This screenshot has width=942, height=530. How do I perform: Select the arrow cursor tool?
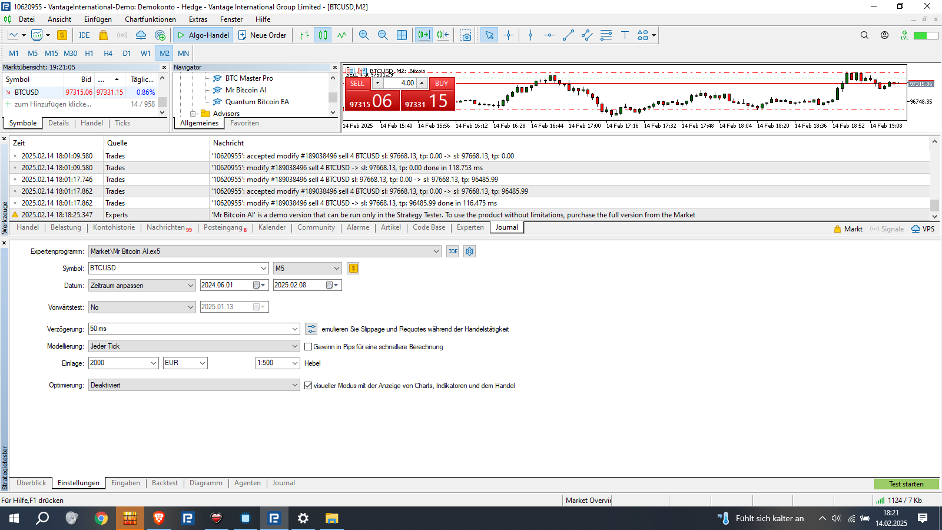(x=489, y=35)
